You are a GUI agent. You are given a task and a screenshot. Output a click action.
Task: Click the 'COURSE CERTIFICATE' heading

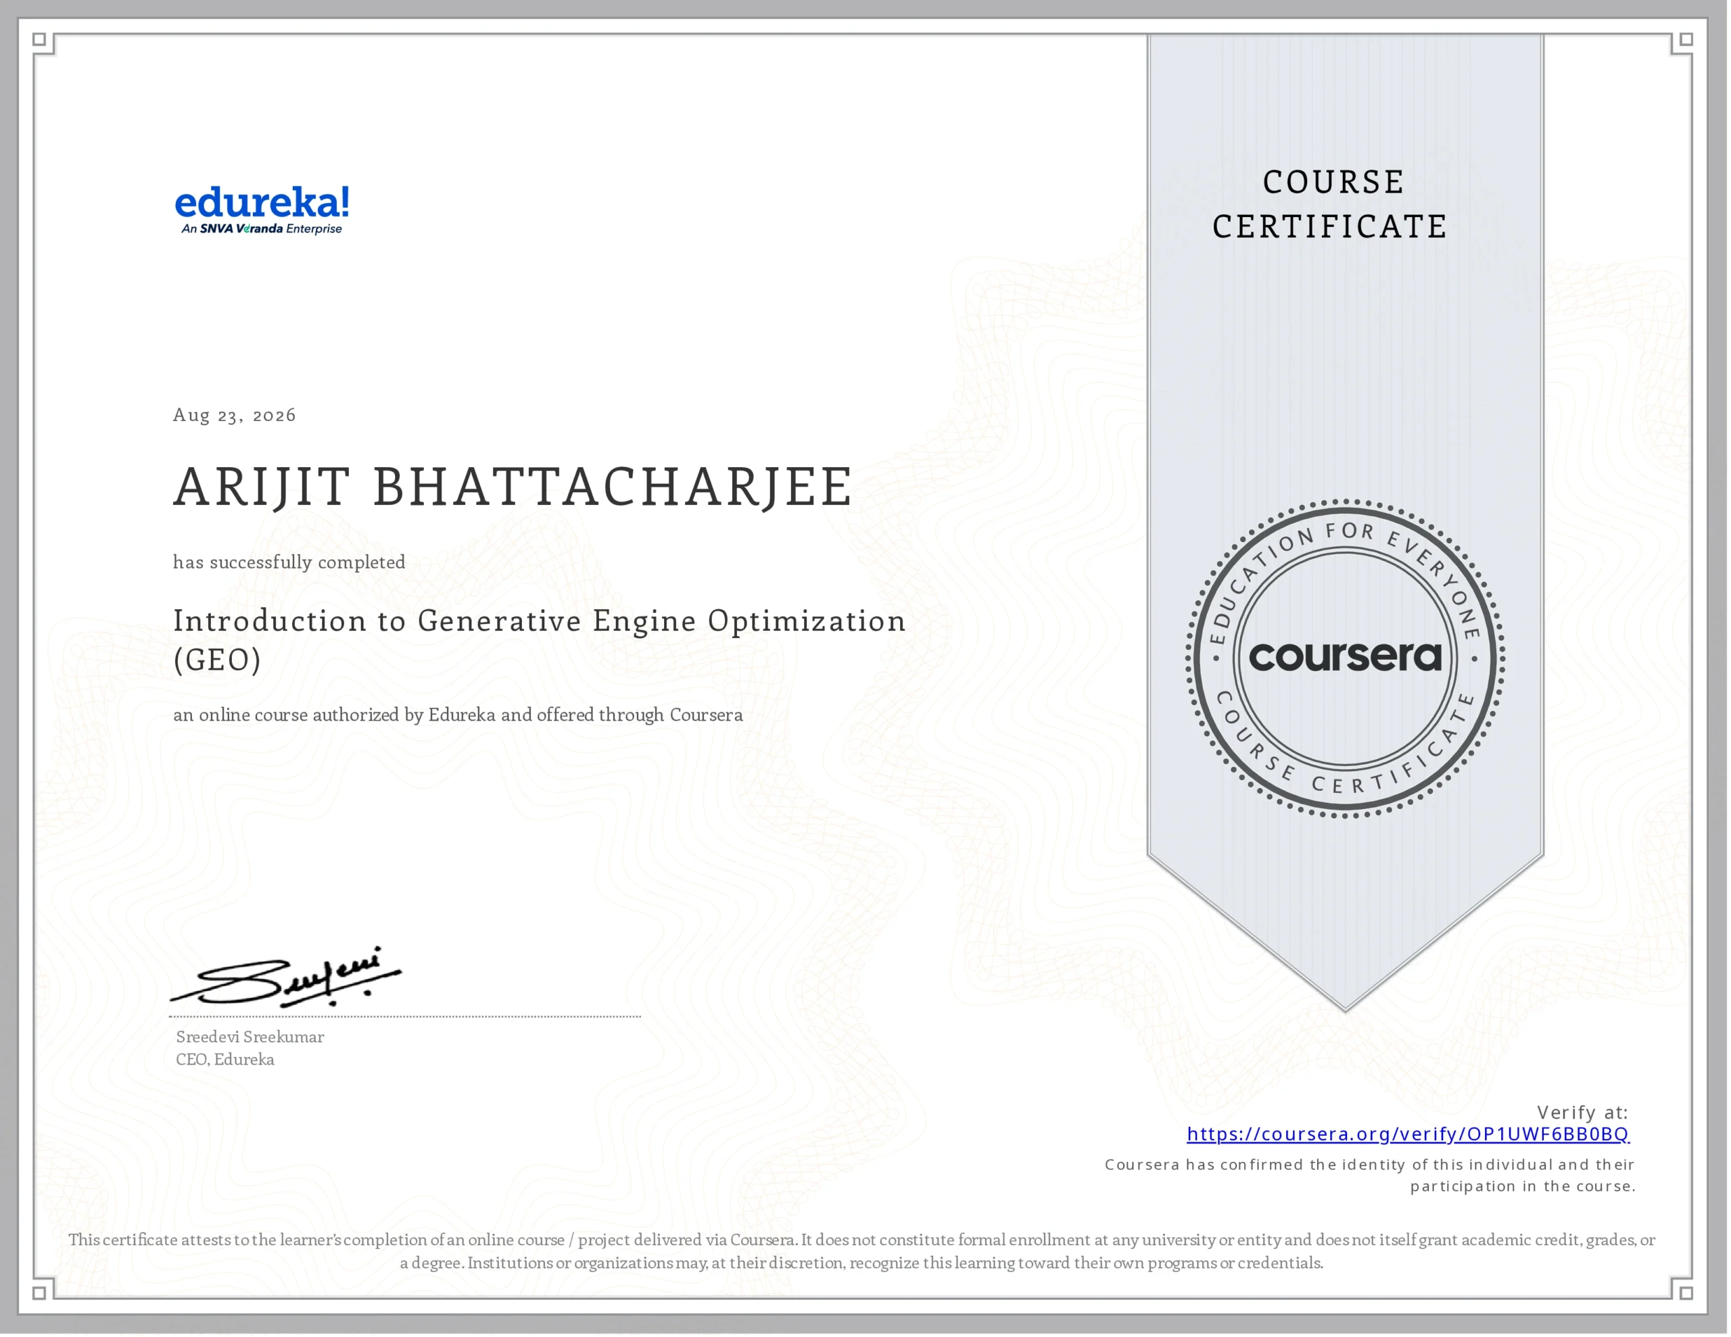[1331, 205]
